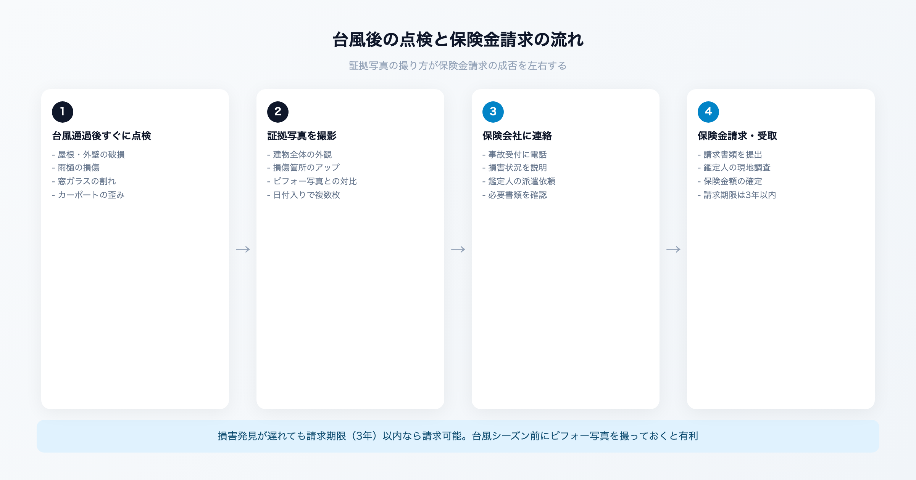Image resolution: width=916 pixels, height=480 pixels.
Task: Click the item 日付入りで複数枚
Action: click(x=304, y=195)
